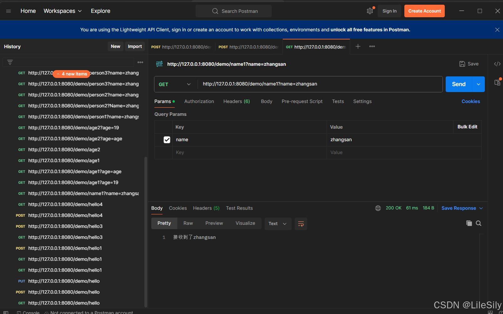
Task: Expand the Send button options arrow
Action: 479,84
